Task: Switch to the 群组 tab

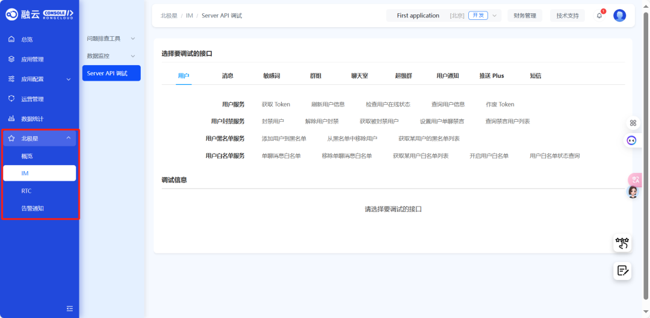Action: tap(315, 76)
